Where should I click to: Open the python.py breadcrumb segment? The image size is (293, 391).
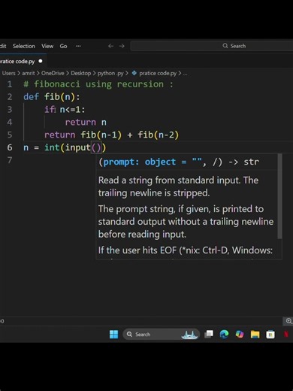110,73
